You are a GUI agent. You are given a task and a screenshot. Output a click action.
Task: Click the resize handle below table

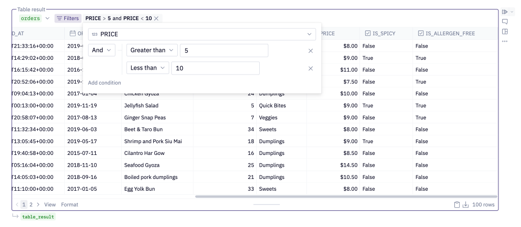click(267, 205)
